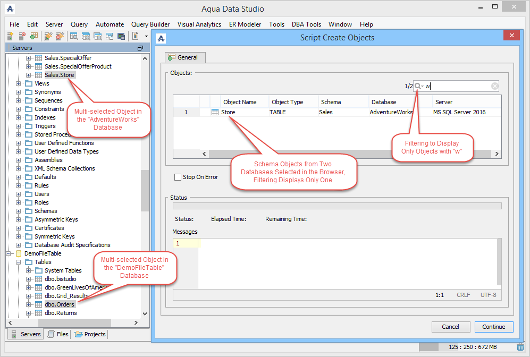This screenshot has height=357, width=530.
Task: Click the undock icon in Servers panel header
Action: tap(140, 48)
